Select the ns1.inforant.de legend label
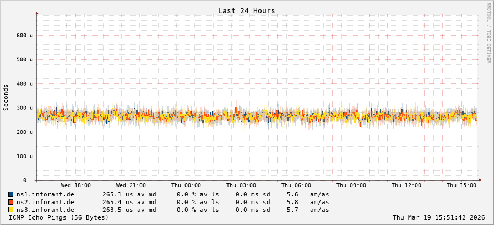This screenshot has width=494, height=225. [45, 194]
